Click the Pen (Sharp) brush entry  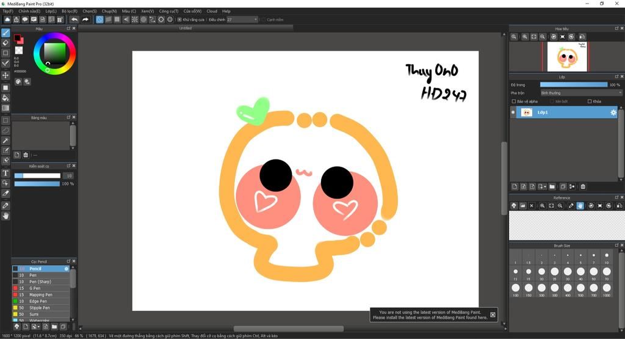[41, 282]
